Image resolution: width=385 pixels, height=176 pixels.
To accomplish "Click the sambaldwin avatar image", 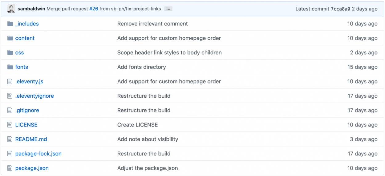I will click(x=11, y=9).
